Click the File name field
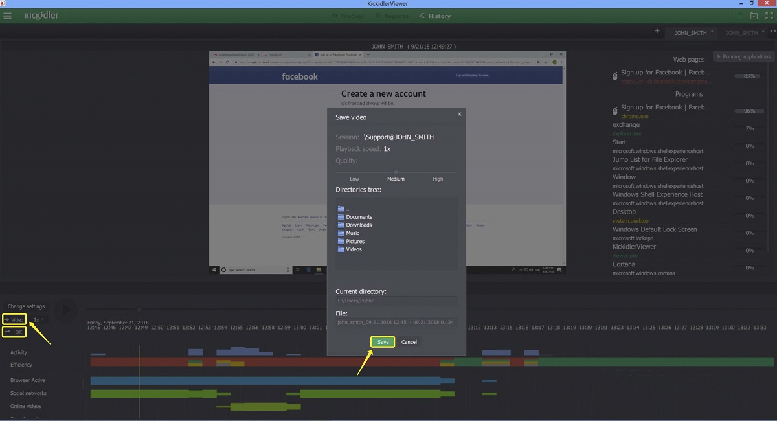The image size is (777, 421). [396, 322]
